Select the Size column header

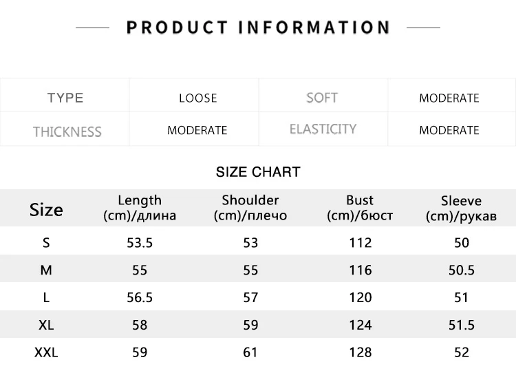click(x=46, y=210)
